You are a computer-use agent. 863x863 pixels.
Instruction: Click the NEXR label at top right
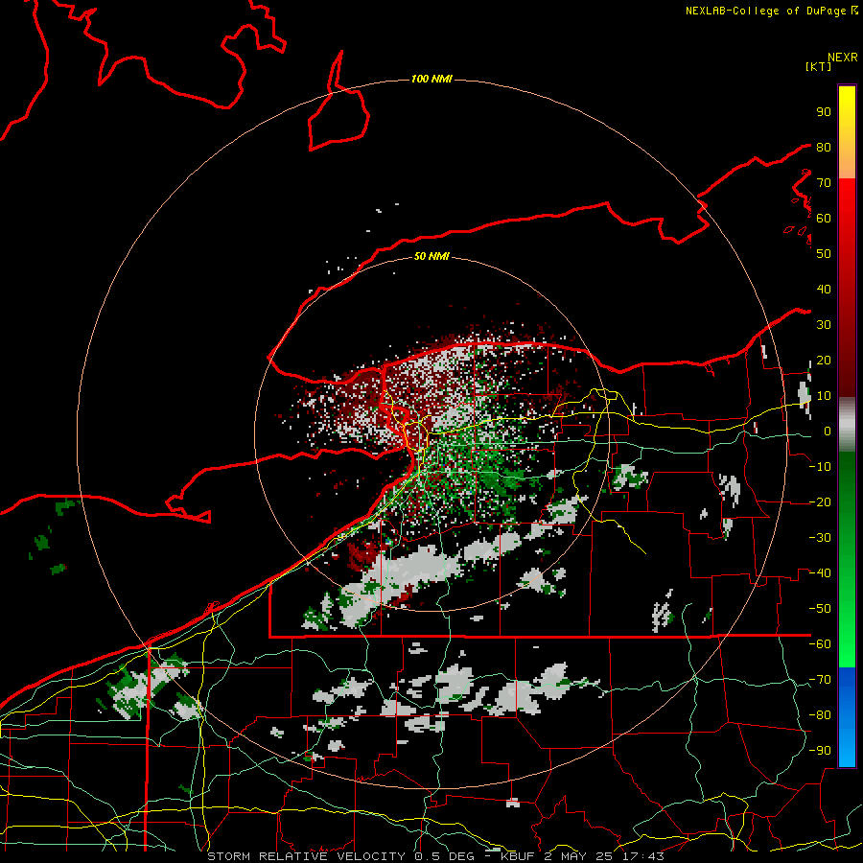[x=843, y=58]
